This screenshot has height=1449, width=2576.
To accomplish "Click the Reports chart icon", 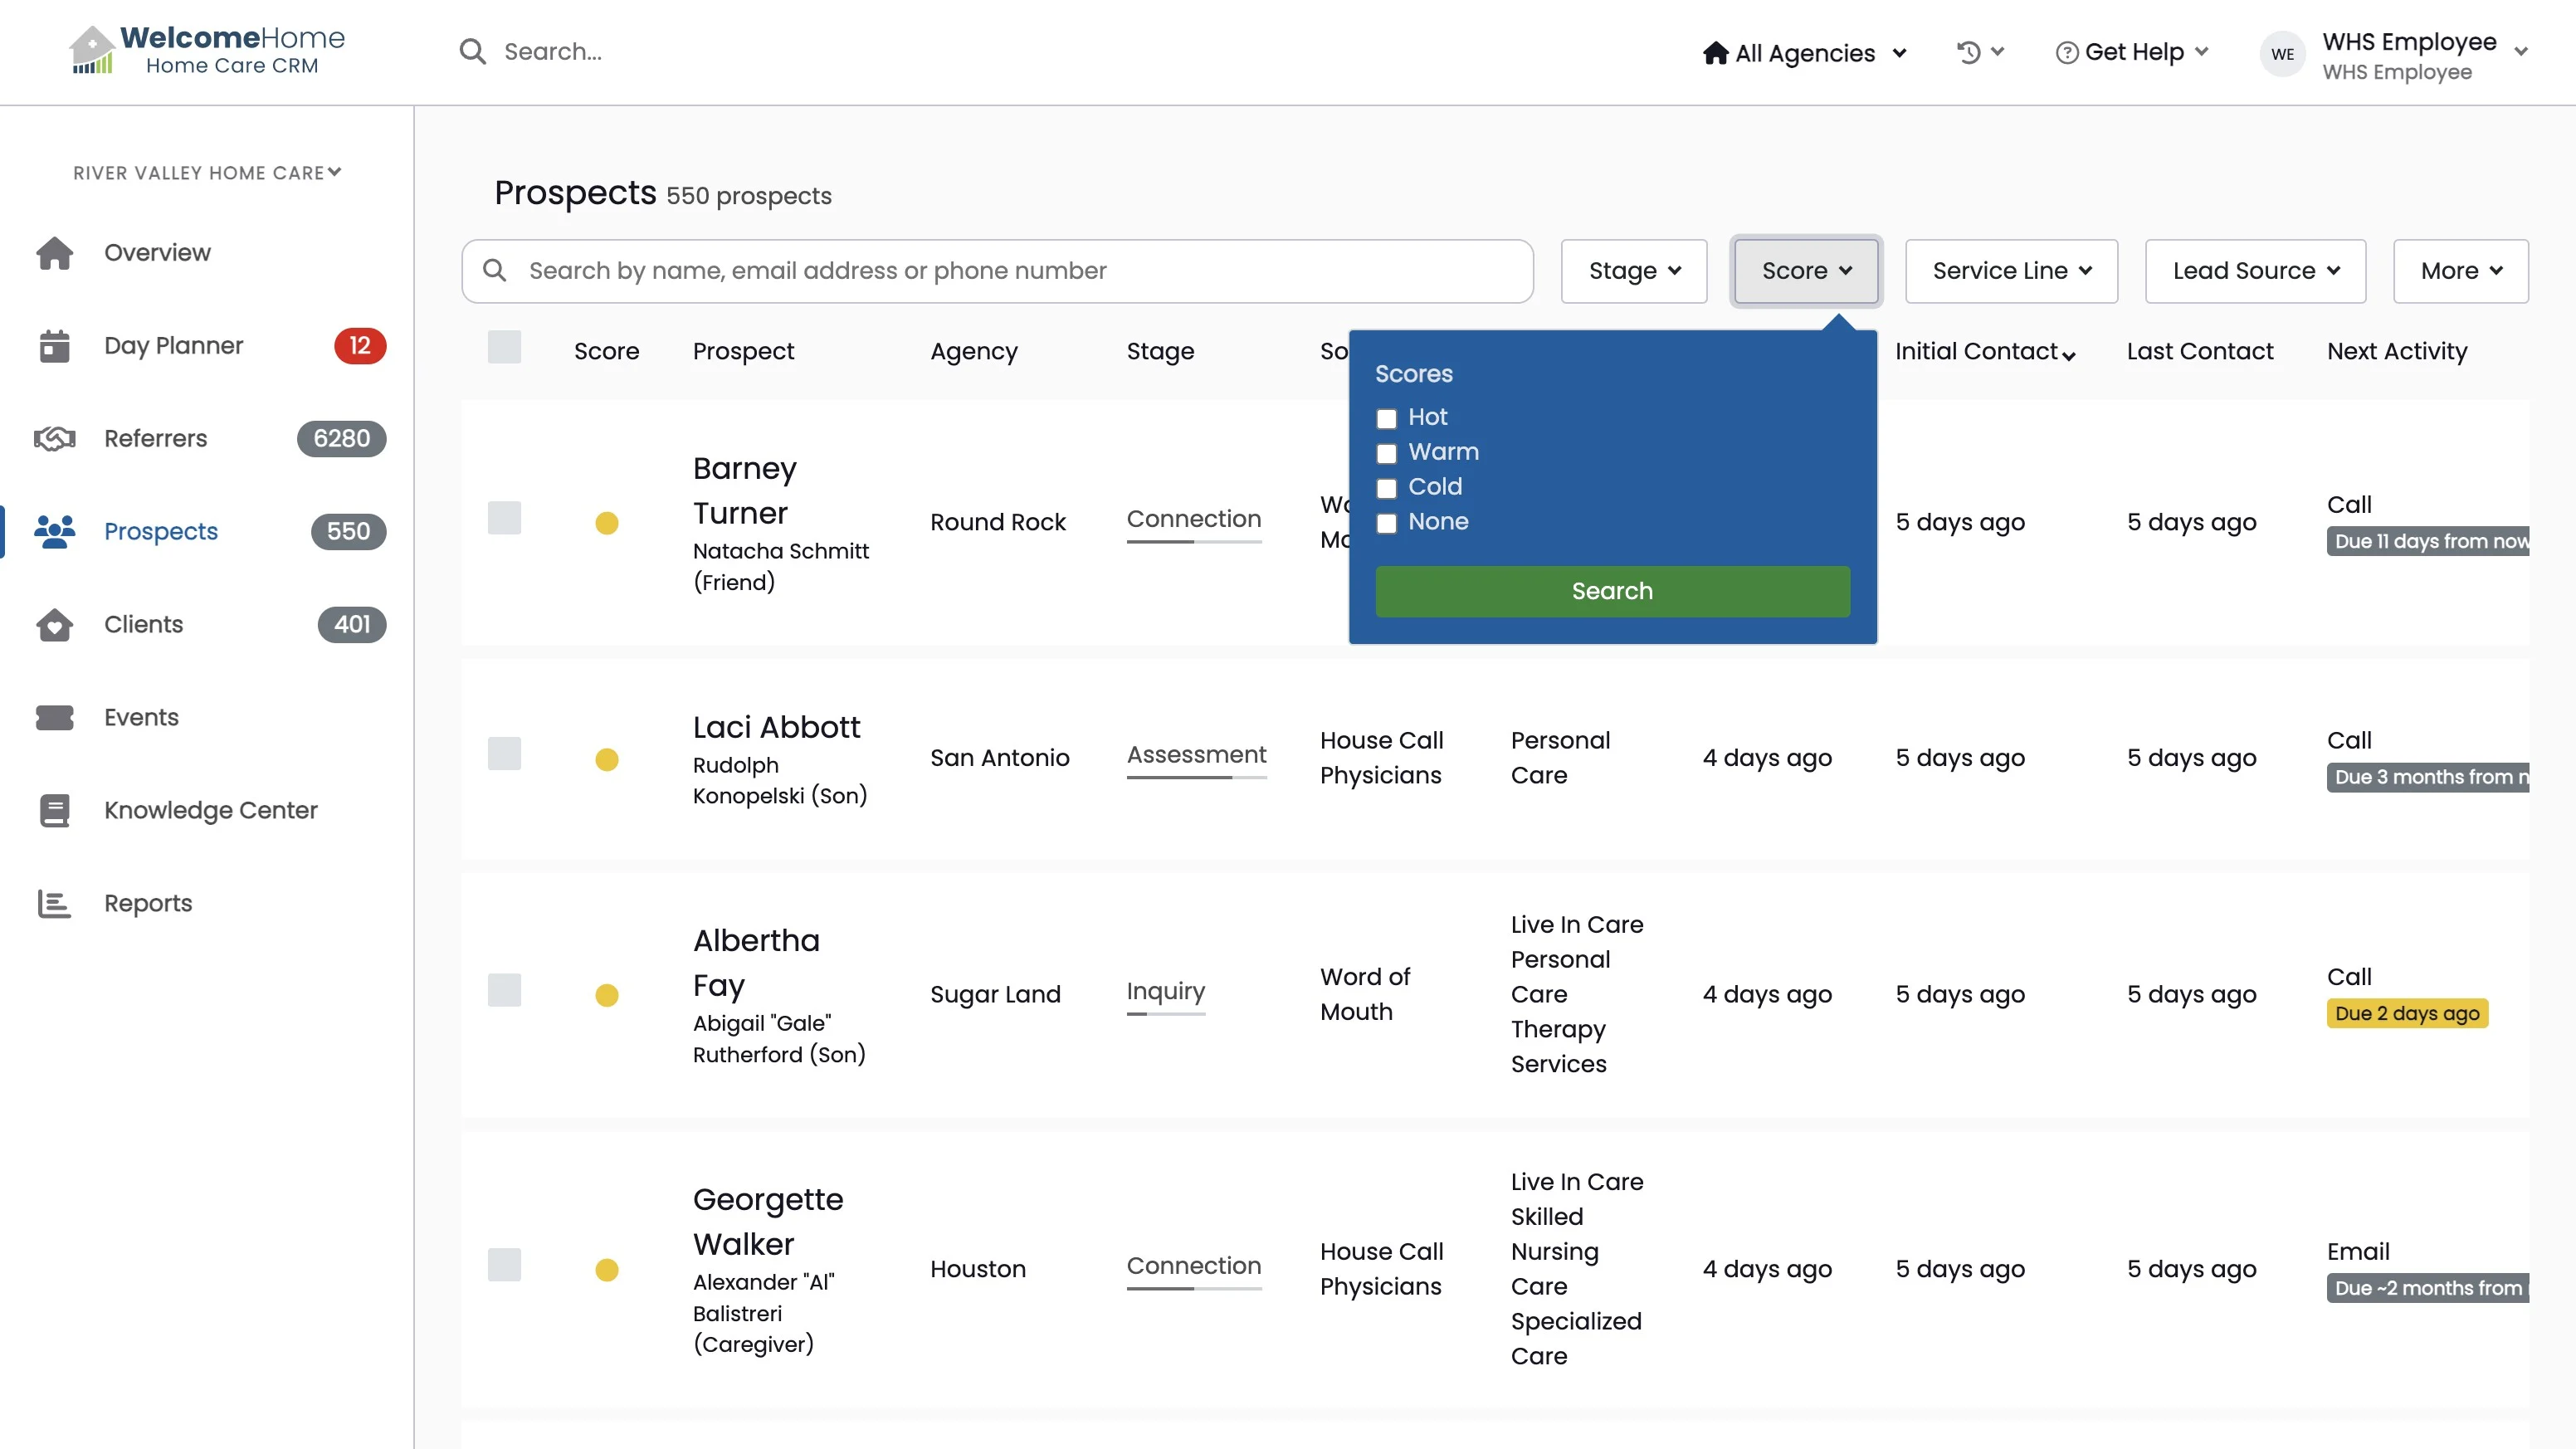I will (54, 904).
